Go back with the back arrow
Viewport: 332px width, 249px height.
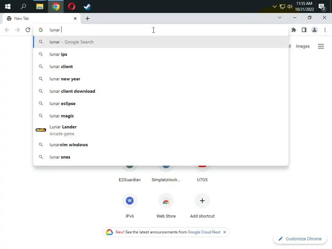coord(7,30)
